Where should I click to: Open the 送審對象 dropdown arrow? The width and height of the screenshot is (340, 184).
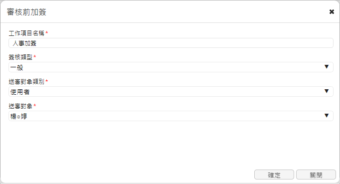327,116
